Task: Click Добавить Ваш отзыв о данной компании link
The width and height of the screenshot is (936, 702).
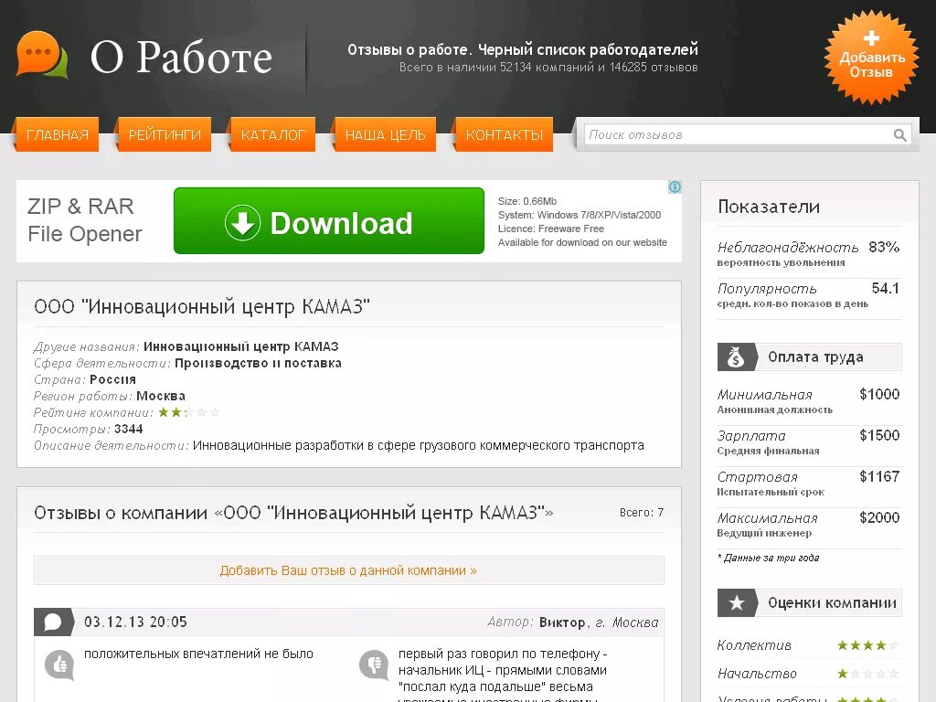Action: [348, 570]
